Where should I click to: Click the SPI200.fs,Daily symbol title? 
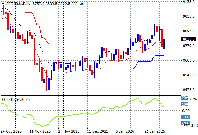coord(18,4)
